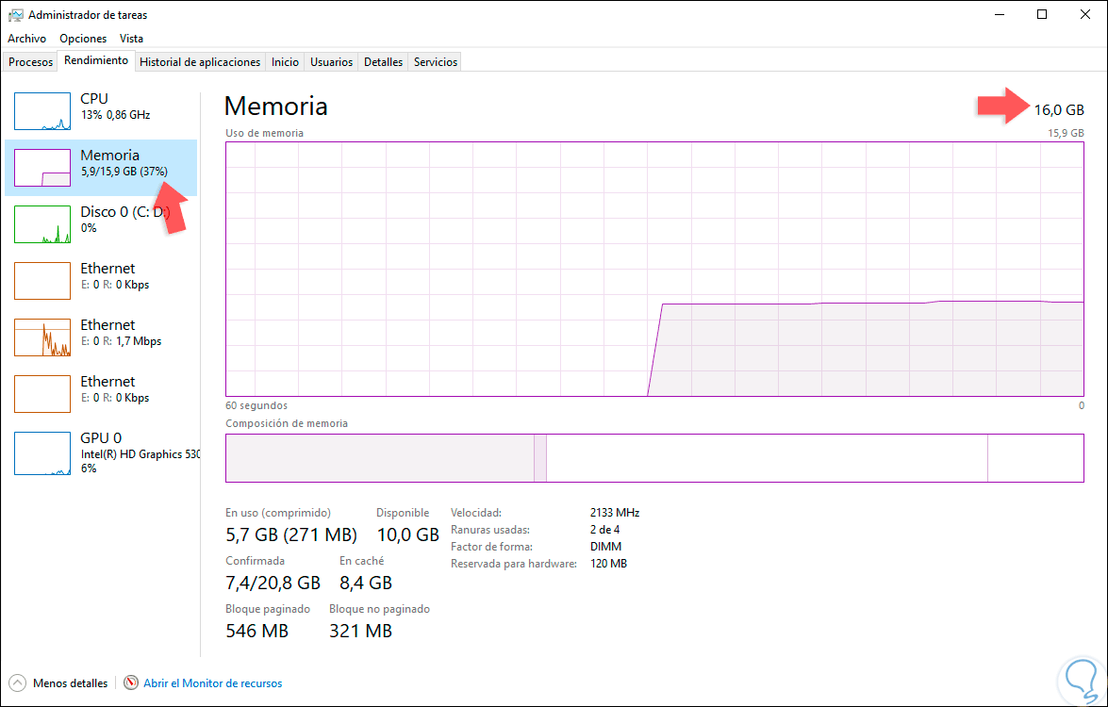Click the Memoria heading
This screenshot has height=707, width=1108.
pos(275,106)
